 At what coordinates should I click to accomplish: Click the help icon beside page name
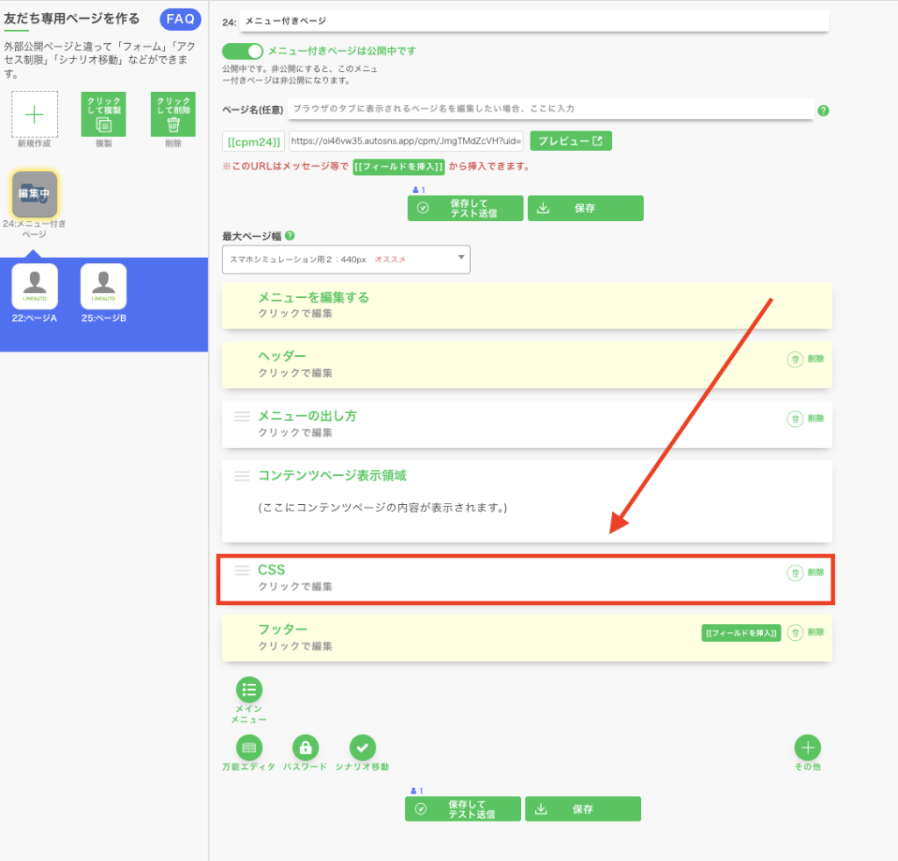click(823, 110)
